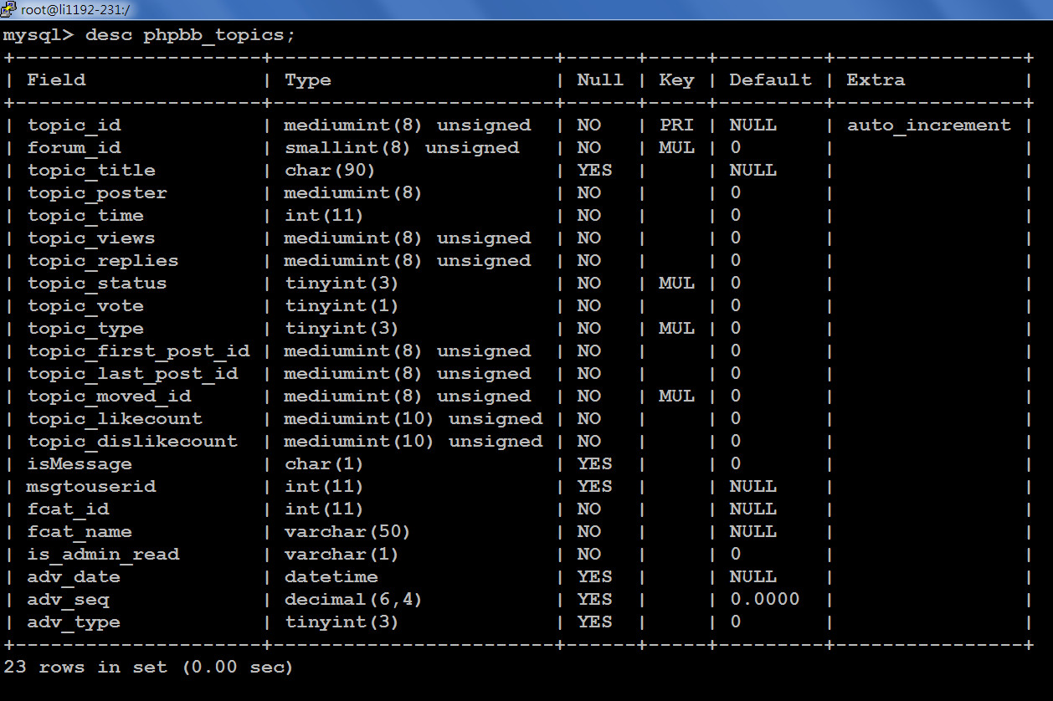
Task: Click MUL key in topic_moved_id row
Action: [x=676, y=396]
